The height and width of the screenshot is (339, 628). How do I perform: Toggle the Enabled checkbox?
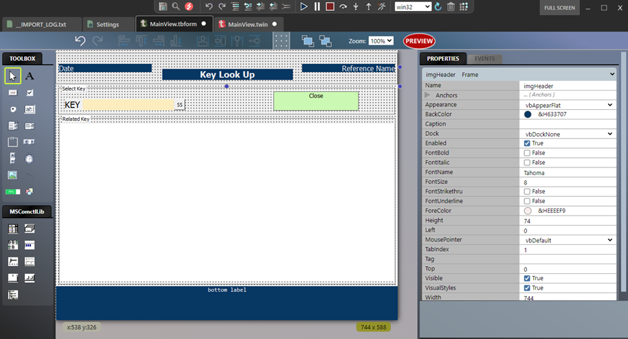(527, 143)
